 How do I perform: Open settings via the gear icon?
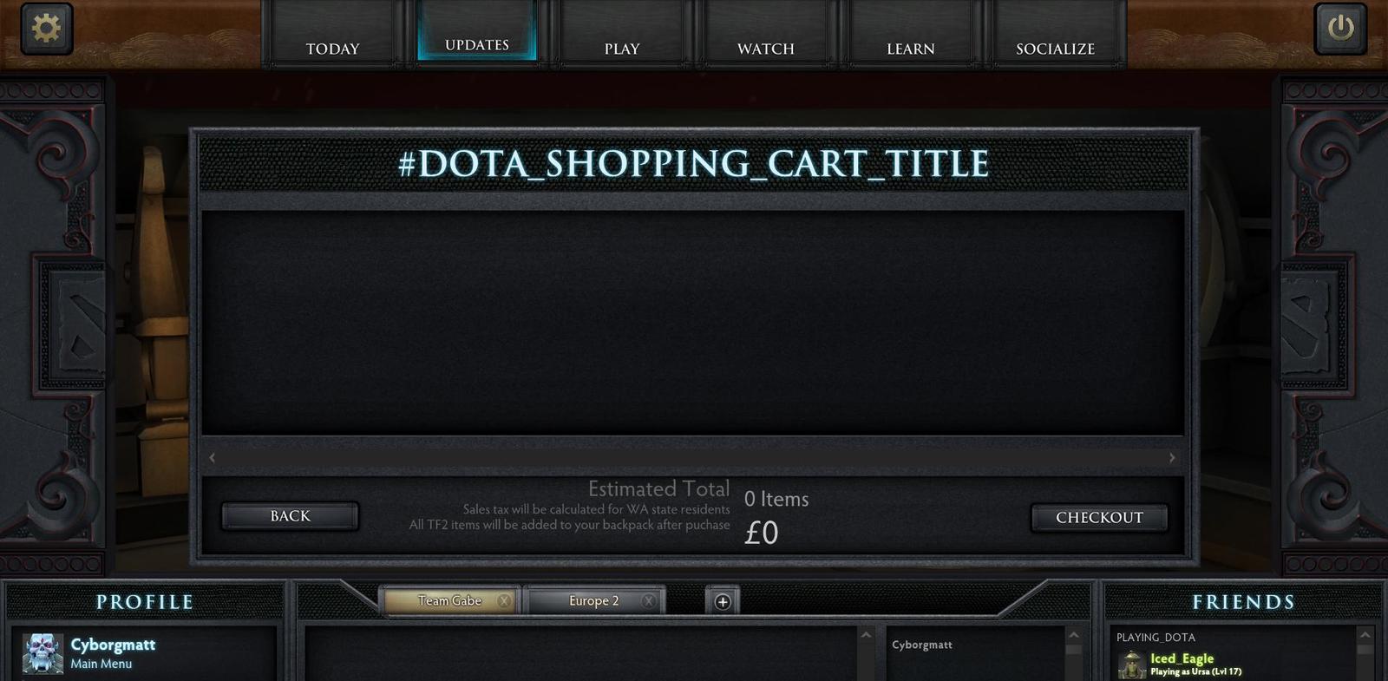pos(46,29)
